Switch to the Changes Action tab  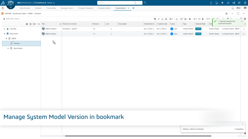pyautogui.click(x=104, y=8)
